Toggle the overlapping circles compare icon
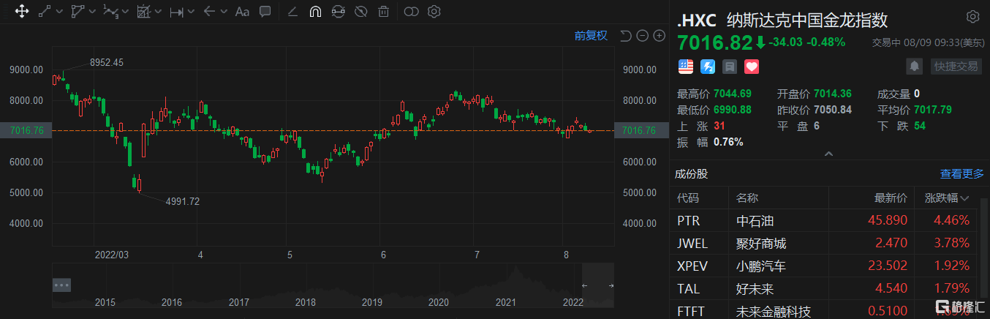The image size is (990, 319). (x=412, y=12)
